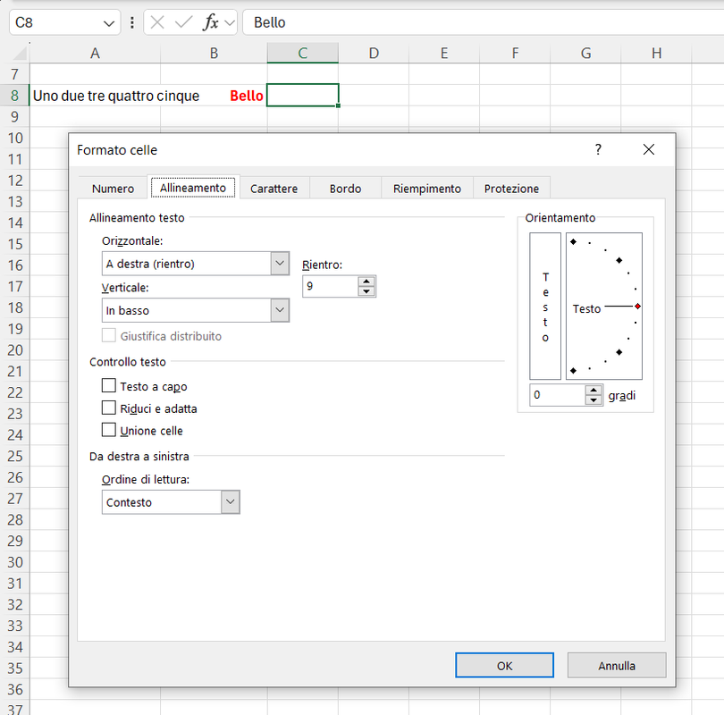The height and width of the screenshot is (715, 724).
Task: Select column G header
Action: pyautogui.click(x=585, y=53)
